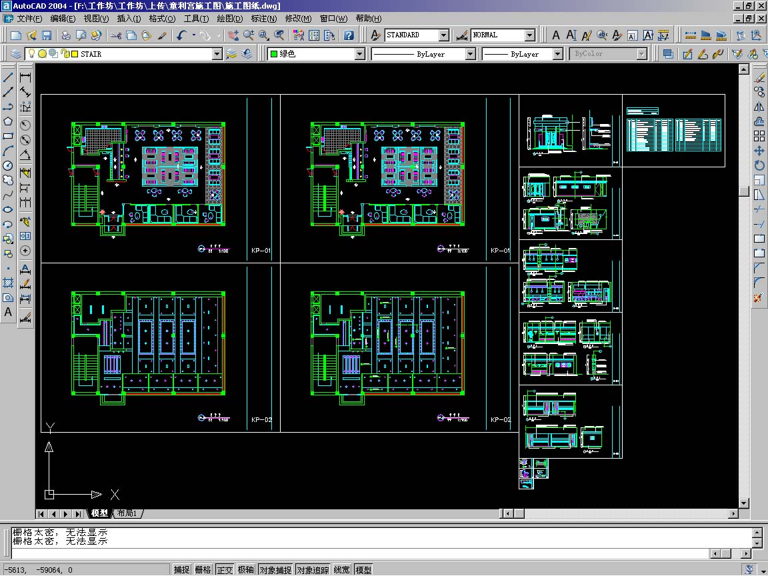Click the Match Properties brush icon
This screenshot has width=768, height=576.
pos(161,35)
